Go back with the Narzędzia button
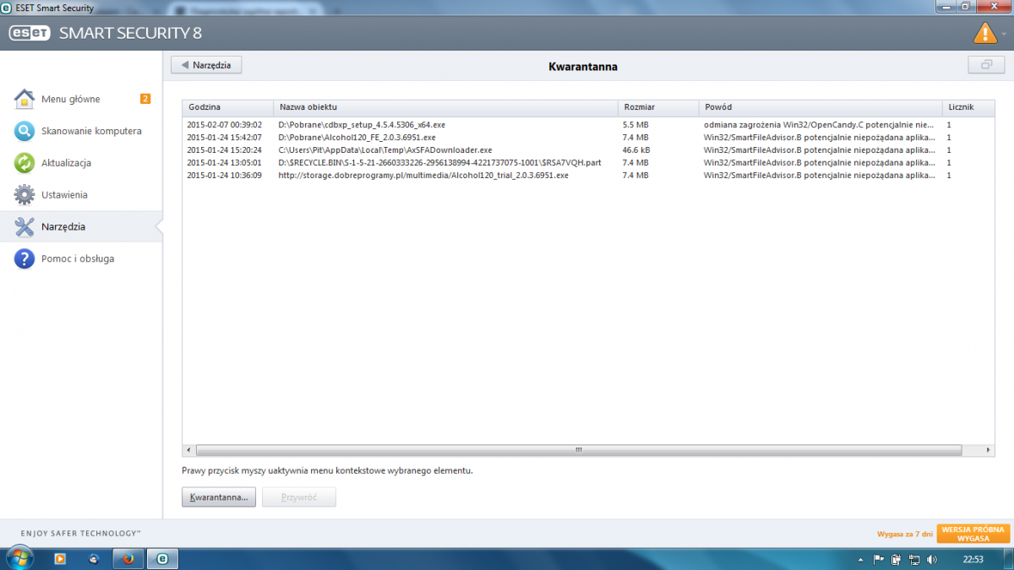Image resolution: width=1014 pixels, height=570 pixels. tap(206, 65)
